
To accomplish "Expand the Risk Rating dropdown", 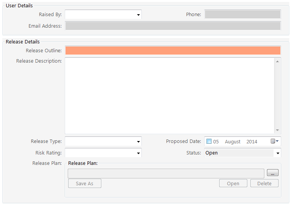I will pos(103,153).
